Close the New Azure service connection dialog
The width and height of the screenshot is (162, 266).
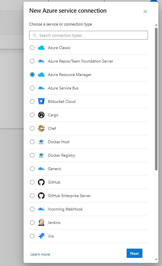pyautogui.click(x=145, y=11)
